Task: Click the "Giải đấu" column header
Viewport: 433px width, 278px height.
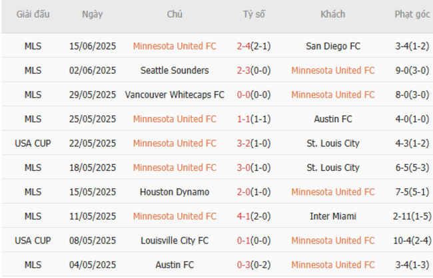Action: tap(33, 15)
